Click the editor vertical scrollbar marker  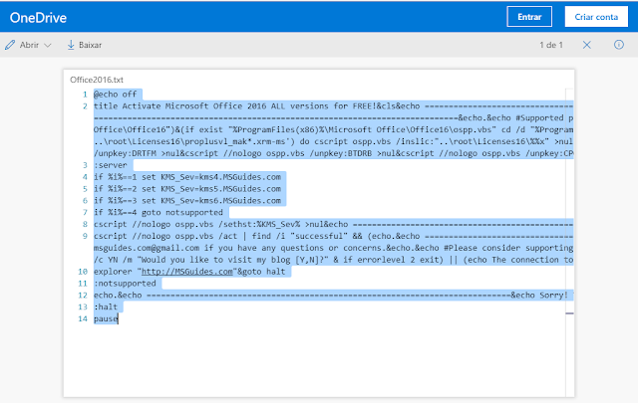pos(569,313)
